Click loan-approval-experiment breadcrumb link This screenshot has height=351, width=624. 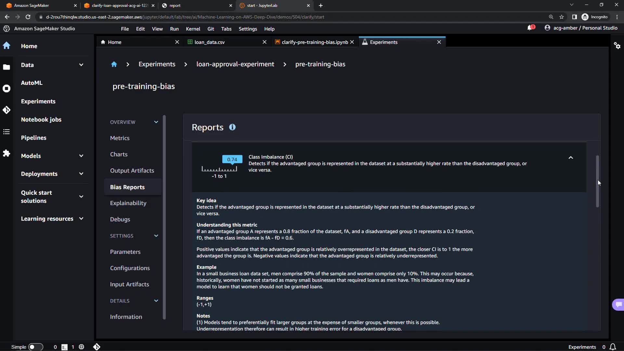click(x=235, y=64)
